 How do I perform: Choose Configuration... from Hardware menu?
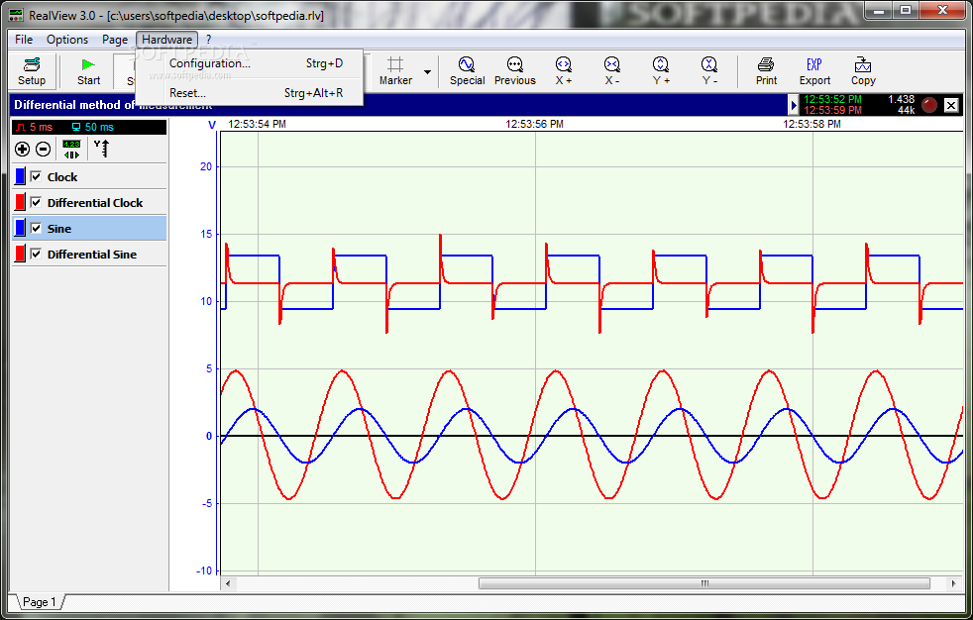(249, 63)
